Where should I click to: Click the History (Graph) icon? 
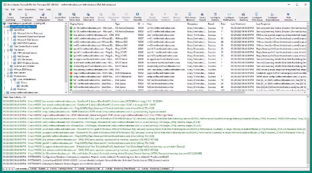click(177, 14)
